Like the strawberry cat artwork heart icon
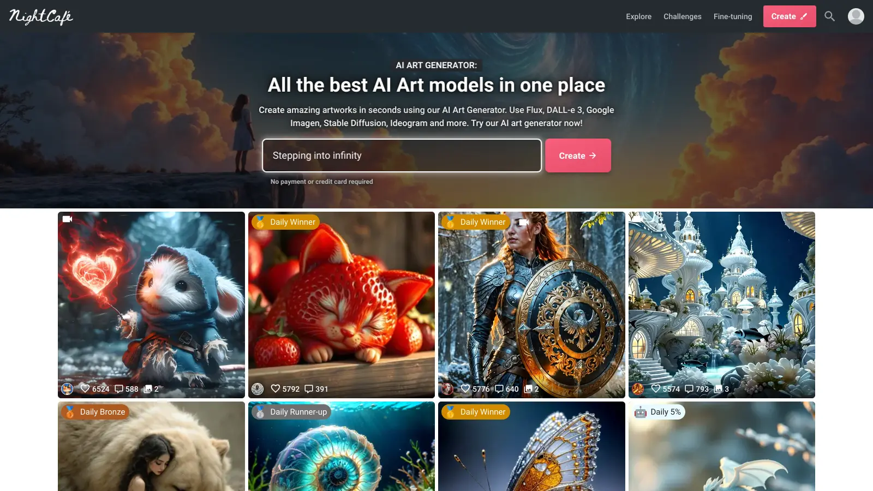 coord(276,388)
